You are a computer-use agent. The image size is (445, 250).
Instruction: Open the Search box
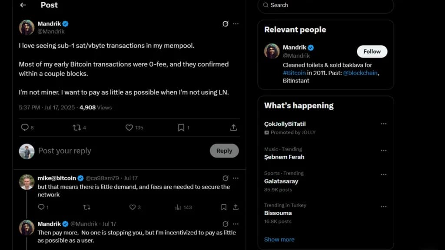(325, 5)
